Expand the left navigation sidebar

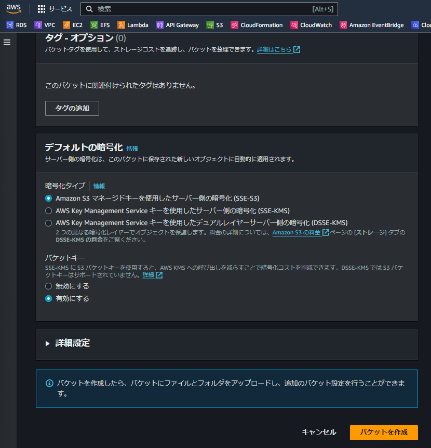tap(7, 43)
